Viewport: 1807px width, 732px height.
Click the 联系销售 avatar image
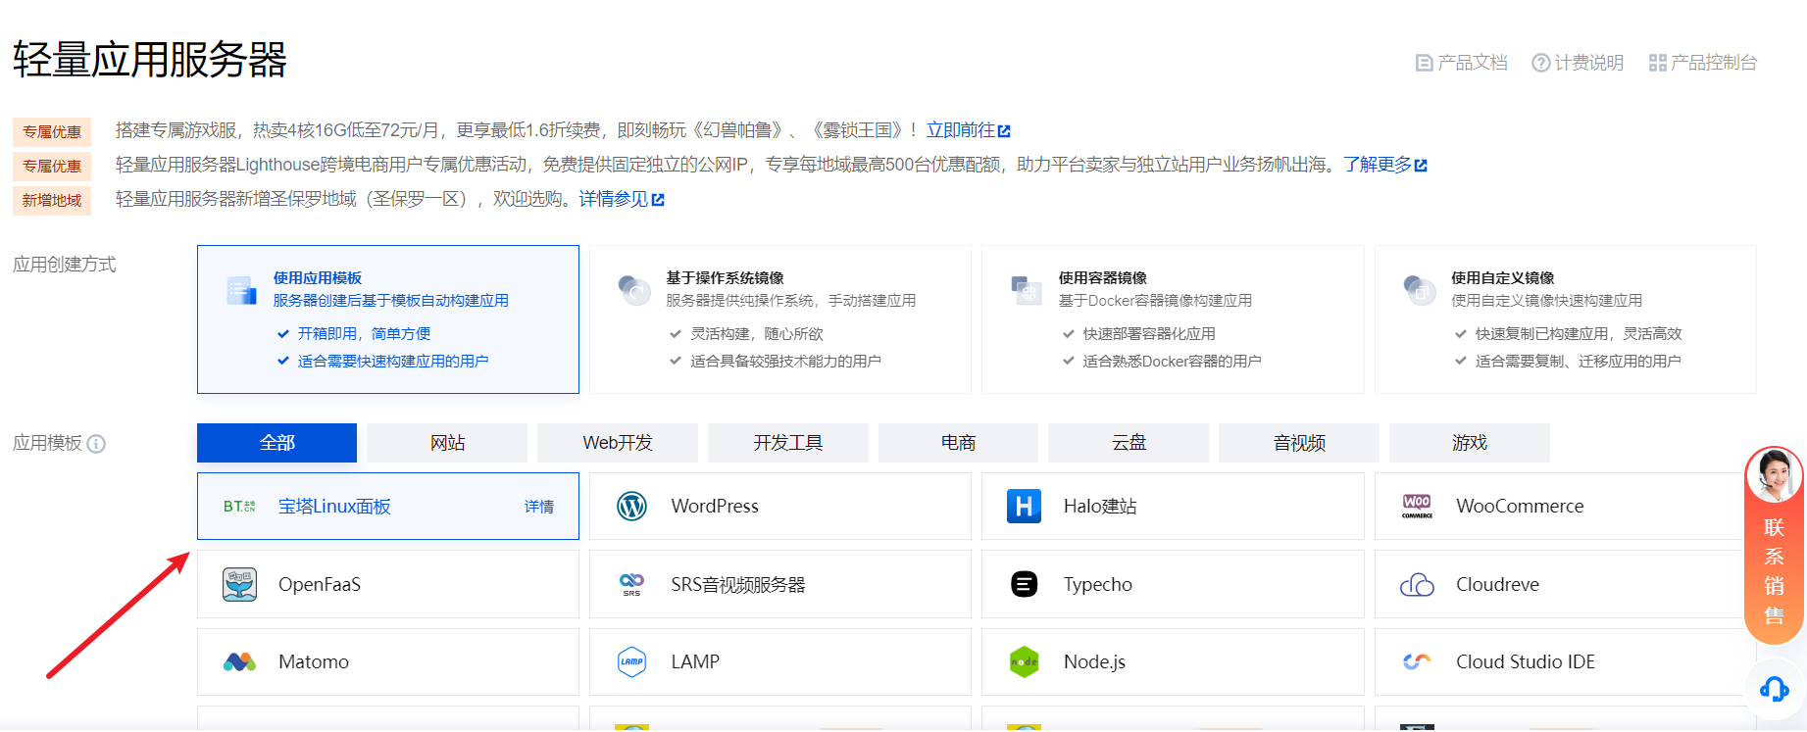1775,475
